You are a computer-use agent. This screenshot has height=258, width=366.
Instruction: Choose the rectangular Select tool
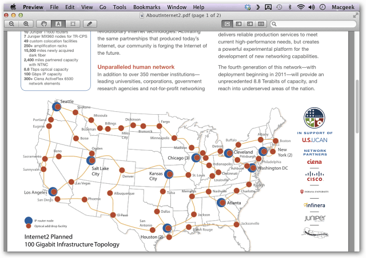coord(73,24)
